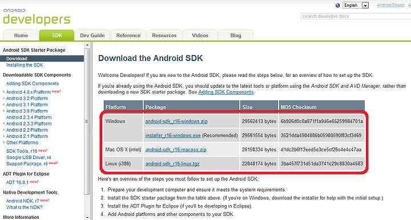This screenshot has height=220, width=411.
Task: Click the Linux (i386) cell
Action: (x=123, y=164)
